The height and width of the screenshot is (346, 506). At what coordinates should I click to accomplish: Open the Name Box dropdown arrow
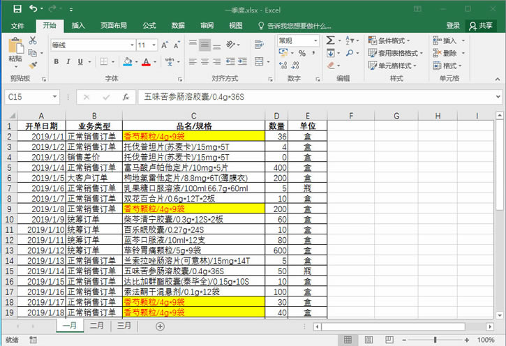coord(54,97)
